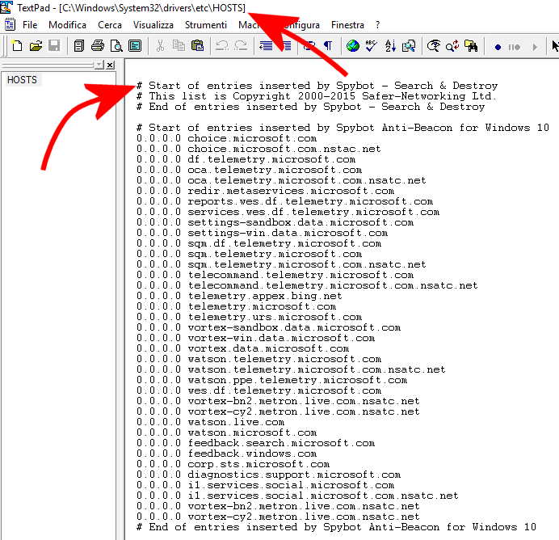This screenshot has width=559, height=540.
Task: Click the entry redir.metaservices.microsoft.com
Action: pos(291,191)
